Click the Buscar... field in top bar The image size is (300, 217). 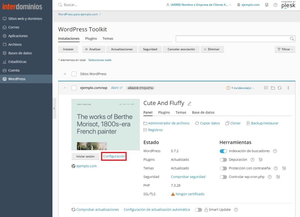tap(71, 5)
